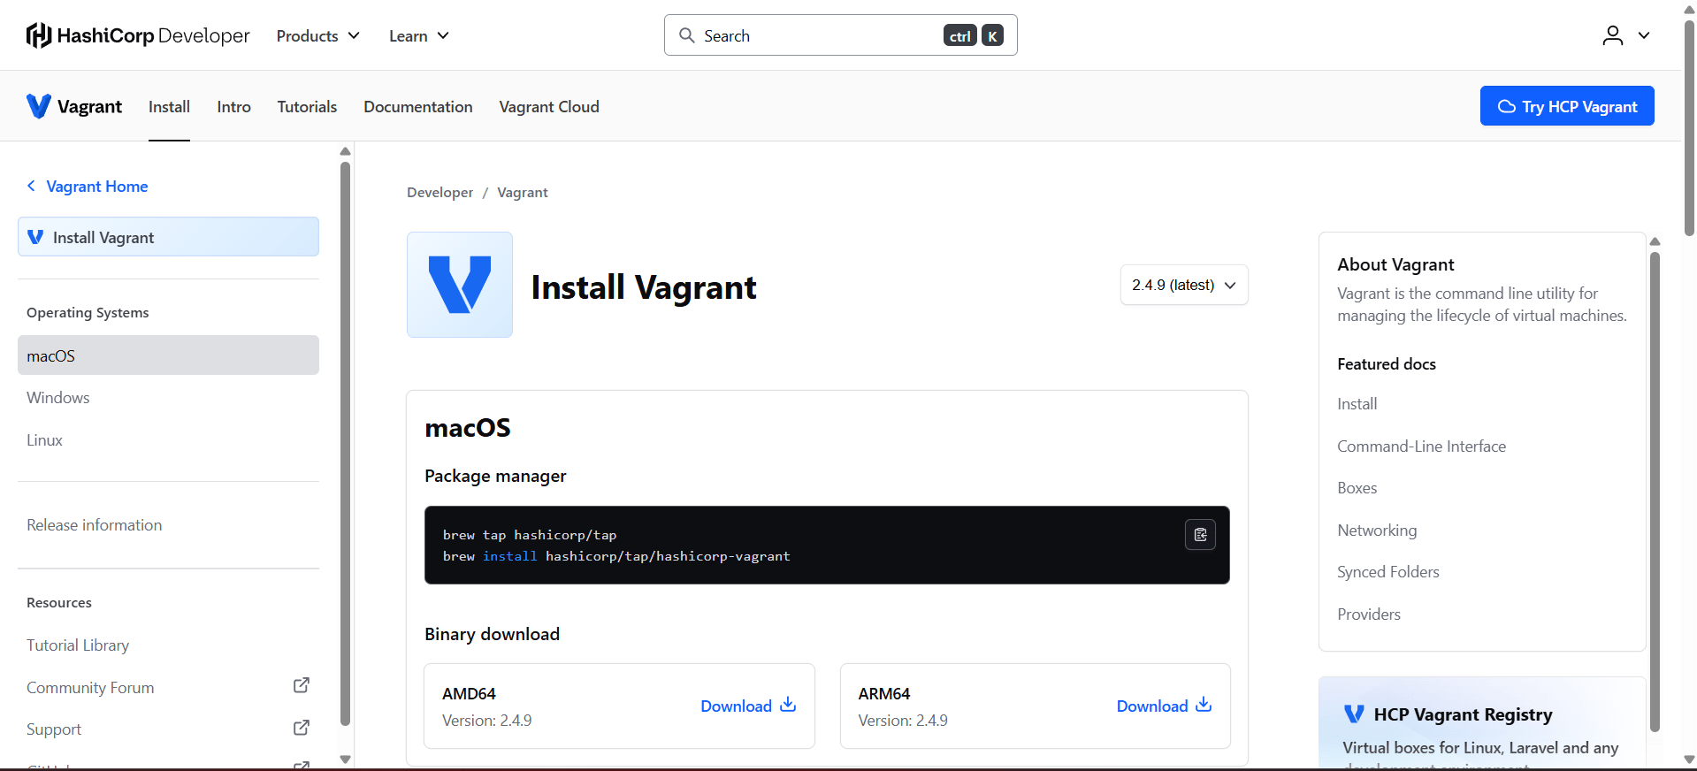Click the 'brew tap hashicorp/tap' command text
Image resolution: width=1697 pixels, height=771 pixels.
pyautogui.click(x=530, y=535)
